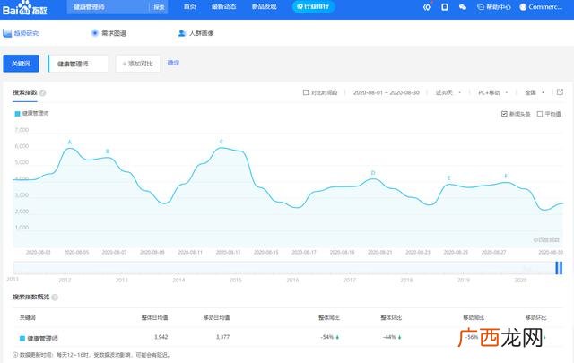
Task: Click the WeChat icon in header
Action: [x=463, y=7]
